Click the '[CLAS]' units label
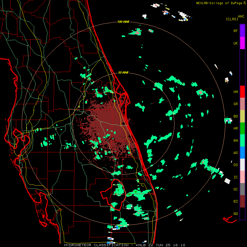Viewport: 247px width, 247px height. pyautogui.click(x=232, y=19)
